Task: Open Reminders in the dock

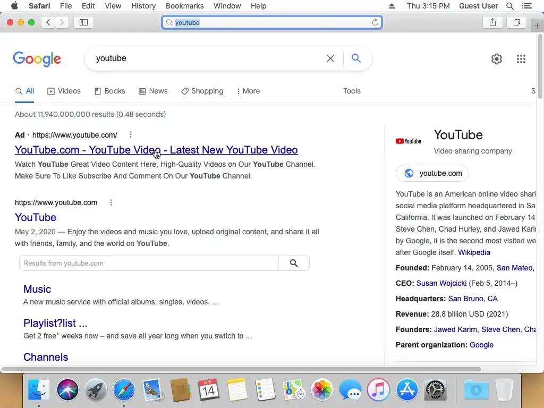Action: [265, 389]
